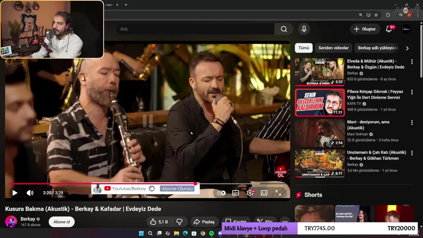The image size is (423, 238).
Task: Open Windows Start menu
Action: coord(141,233)
